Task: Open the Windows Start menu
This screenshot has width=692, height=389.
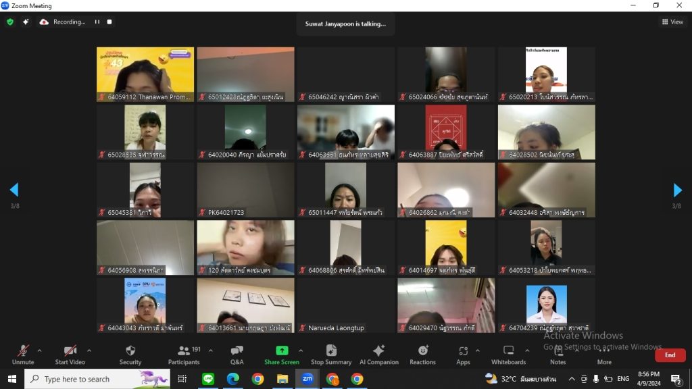Action: (12, 379)
